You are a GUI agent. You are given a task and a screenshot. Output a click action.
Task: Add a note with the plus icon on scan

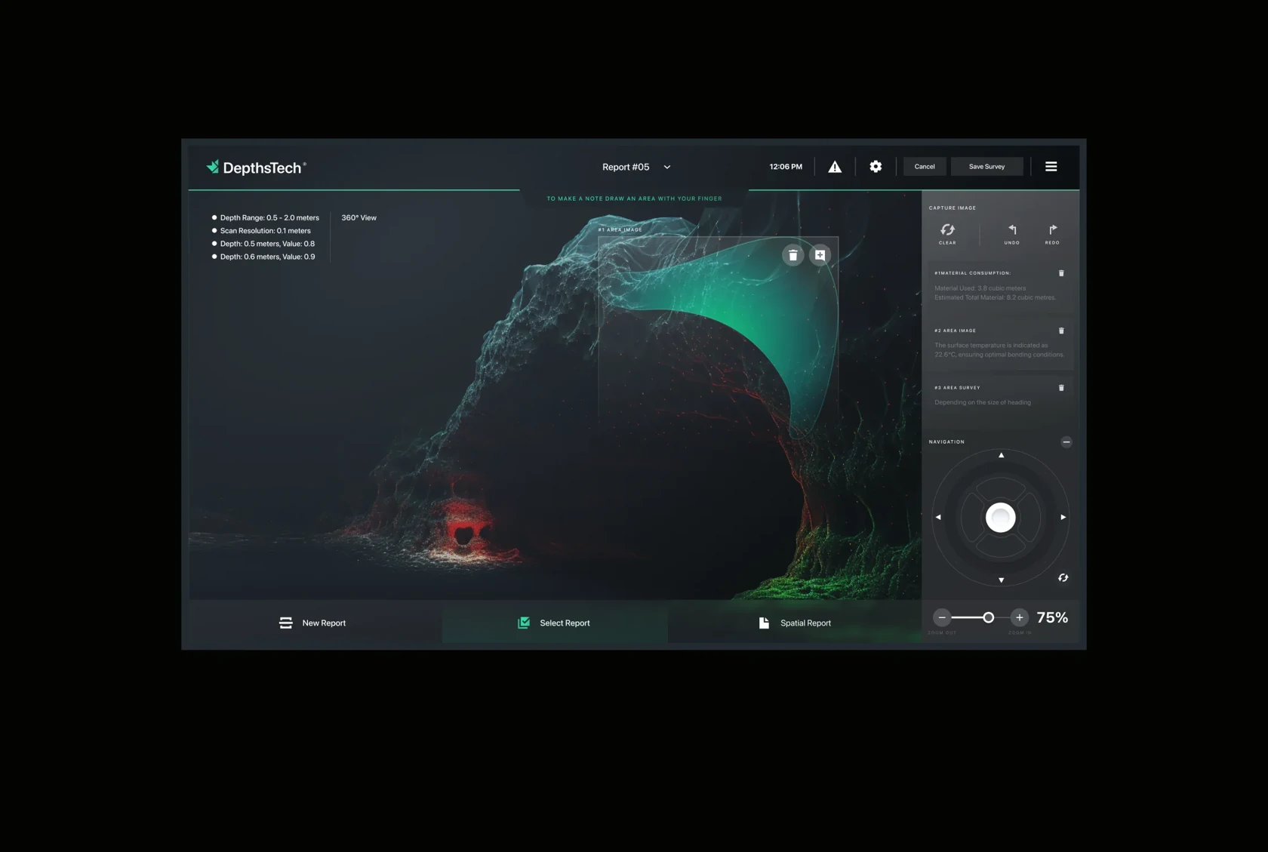point(820,255)
